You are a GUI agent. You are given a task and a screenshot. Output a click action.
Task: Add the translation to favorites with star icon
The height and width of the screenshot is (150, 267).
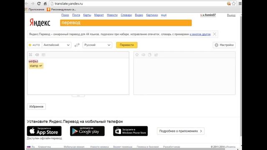pos(137,55)
